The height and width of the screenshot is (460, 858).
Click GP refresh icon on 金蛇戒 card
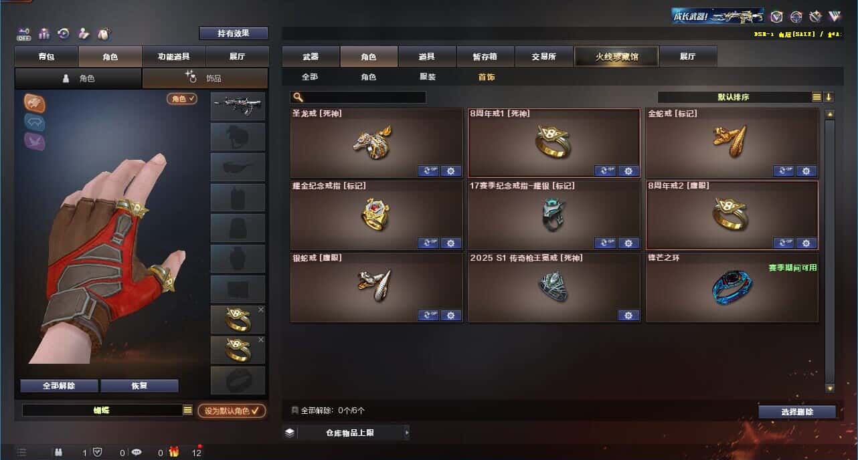point(784,170)
